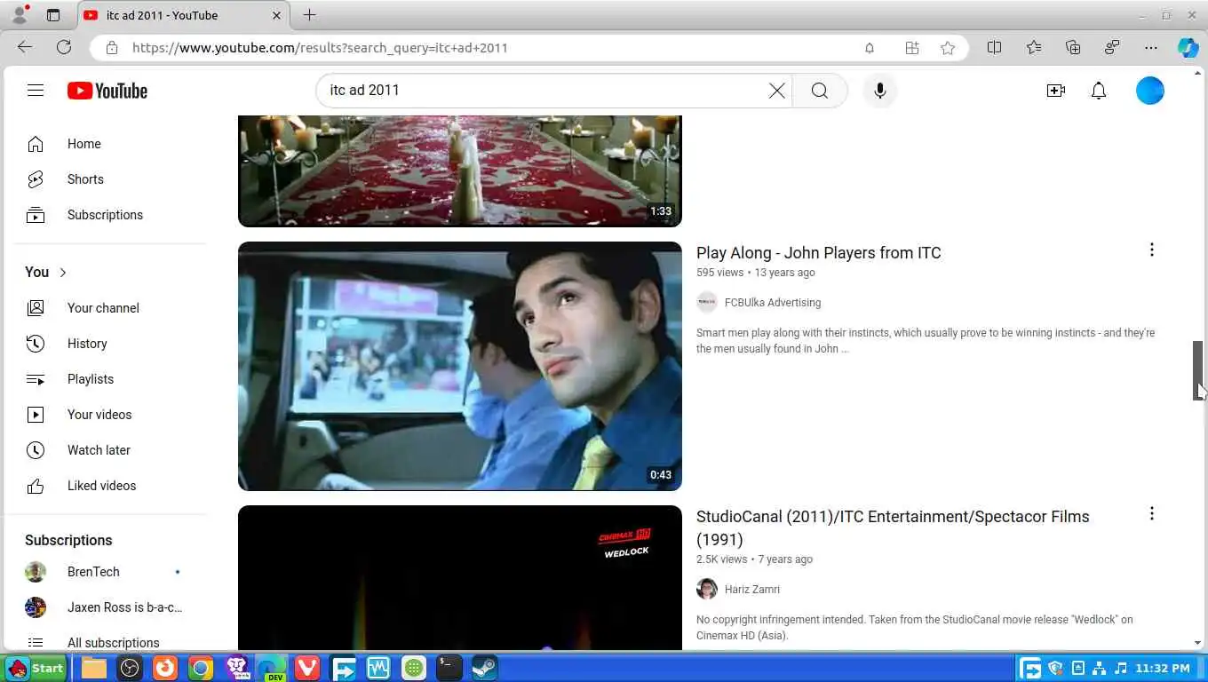This screenshot has width=1208, height=682.
Task: Launch the file manager from the taskbar
Action: [94, 668]
